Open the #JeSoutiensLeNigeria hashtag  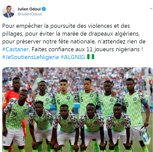pos(30,57)
